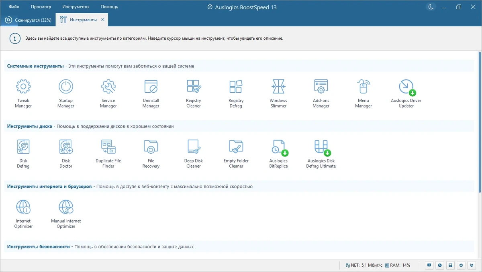Download Auslogics Disk Defrag Ultimate
The height and width of the screenshot is (272, 482).
321,153
